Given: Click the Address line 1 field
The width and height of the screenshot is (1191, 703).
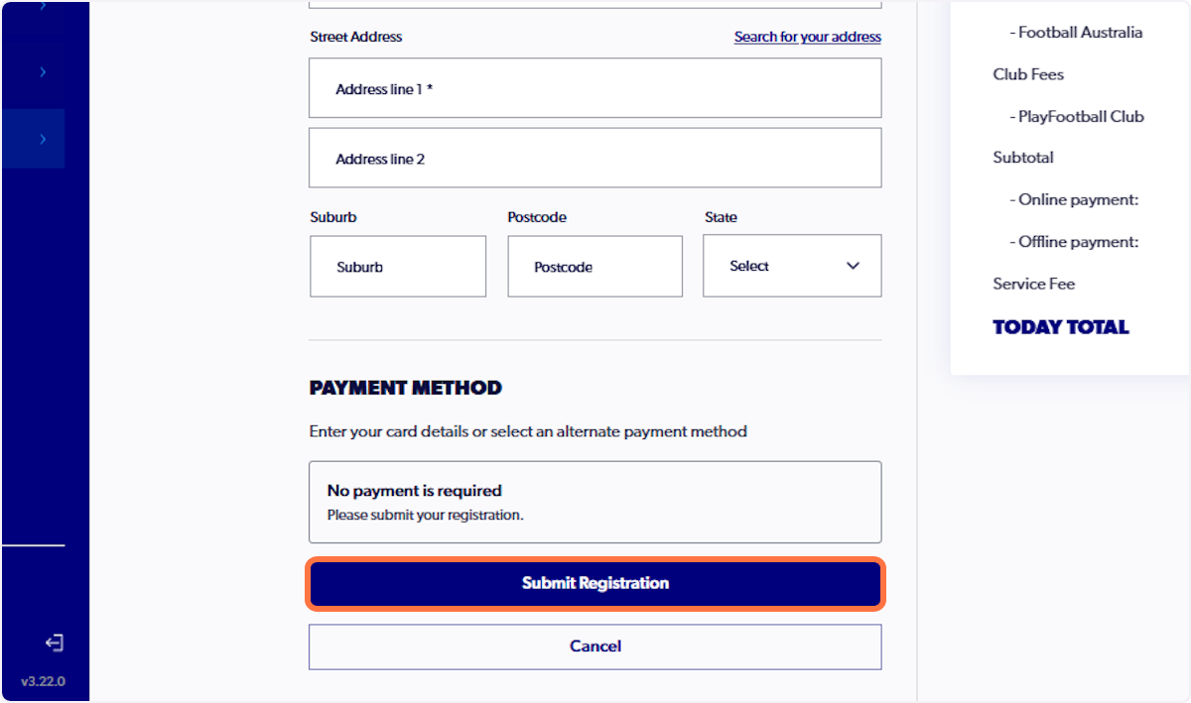Looking at the screenshot, I should tap(595, 87).
